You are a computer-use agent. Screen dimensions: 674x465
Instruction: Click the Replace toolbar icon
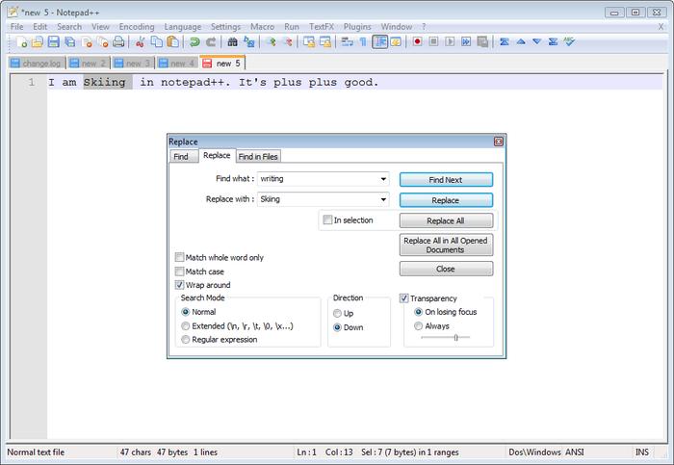click(x=248, y=41)
